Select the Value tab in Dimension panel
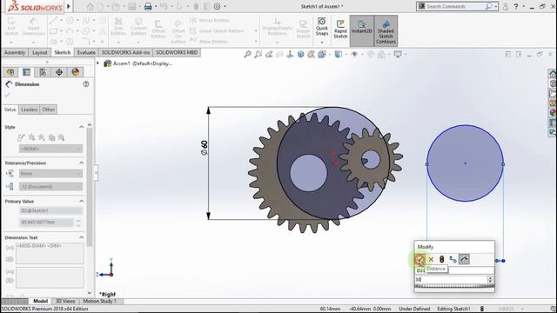557x313 pixels. click(x=10, y=110)
